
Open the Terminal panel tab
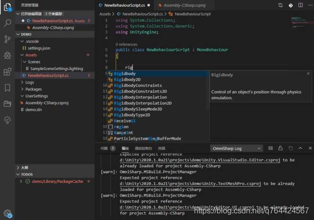click(161, 148)
